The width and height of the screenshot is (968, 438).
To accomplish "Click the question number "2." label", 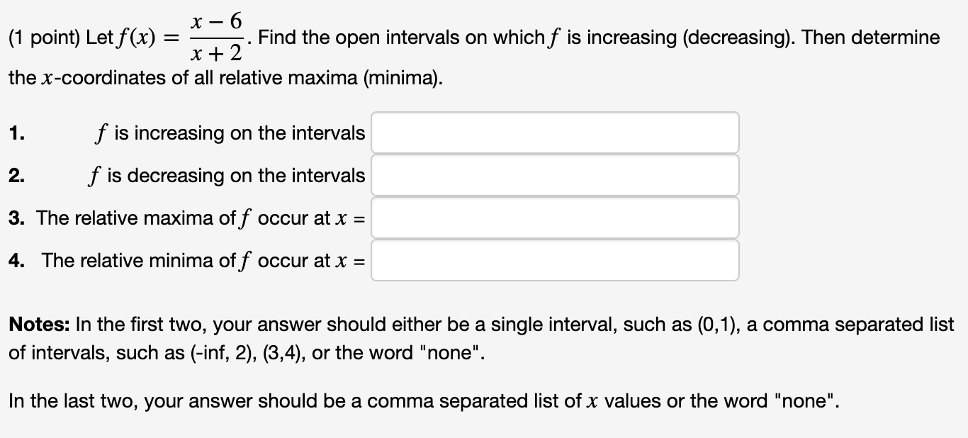I will click(17, 176).
